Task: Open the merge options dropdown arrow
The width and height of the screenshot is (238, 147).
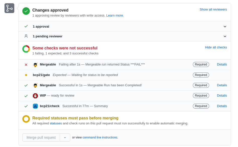Action: (x=65, y=137)
